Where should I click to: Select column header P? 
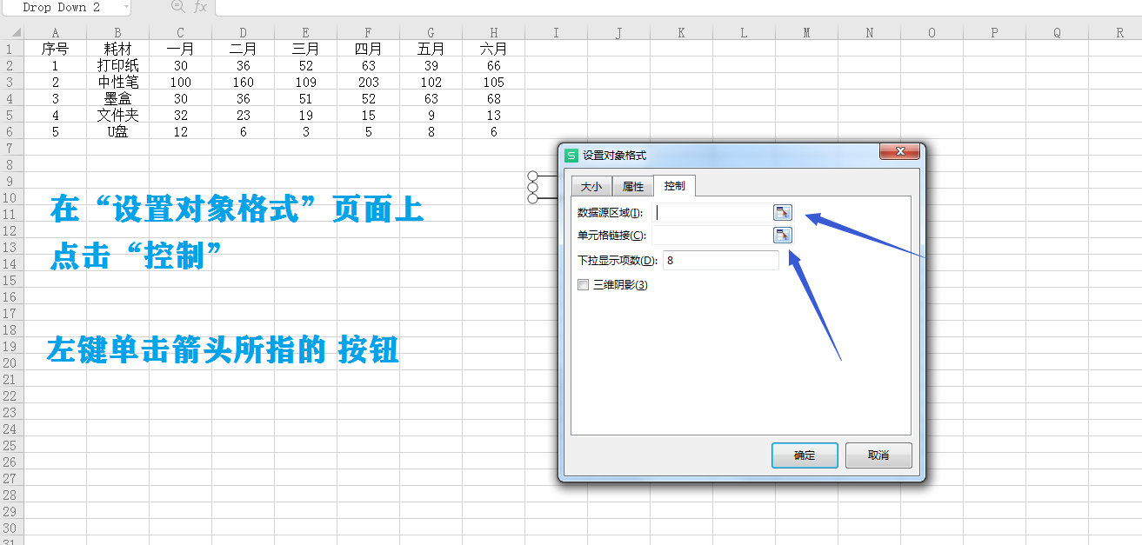[x=994, y=33]
